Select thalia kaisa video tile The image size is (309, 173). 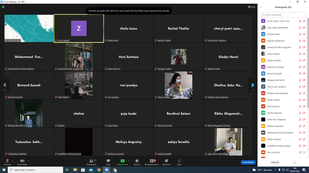(128, 28)
